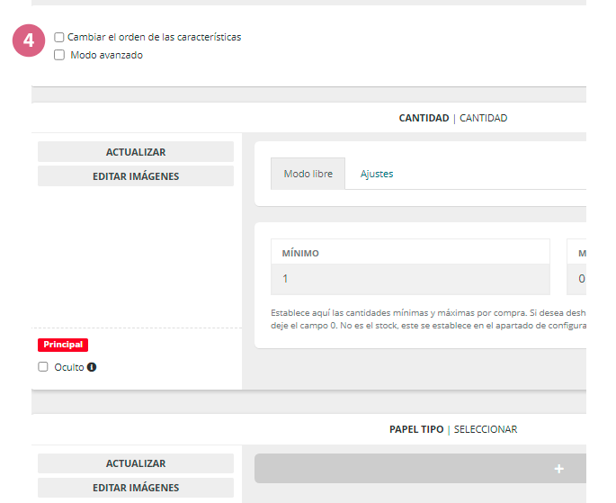
Task: Click the MÍNIMO column header
Action: coord(300,254)
